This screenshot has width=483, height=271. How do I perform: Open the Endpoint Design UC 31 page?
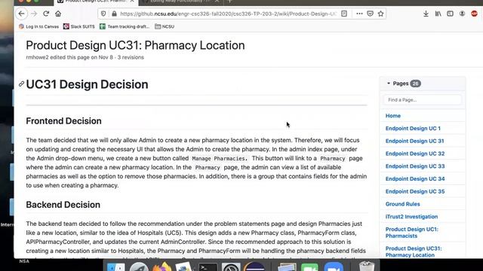click(414, 141)
